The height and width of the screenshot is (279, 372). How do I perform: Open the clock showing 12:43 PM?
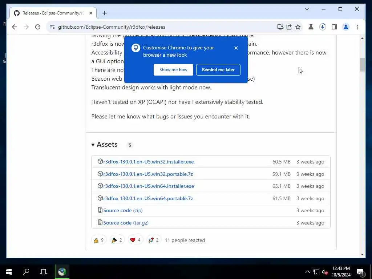pos(341,272)
